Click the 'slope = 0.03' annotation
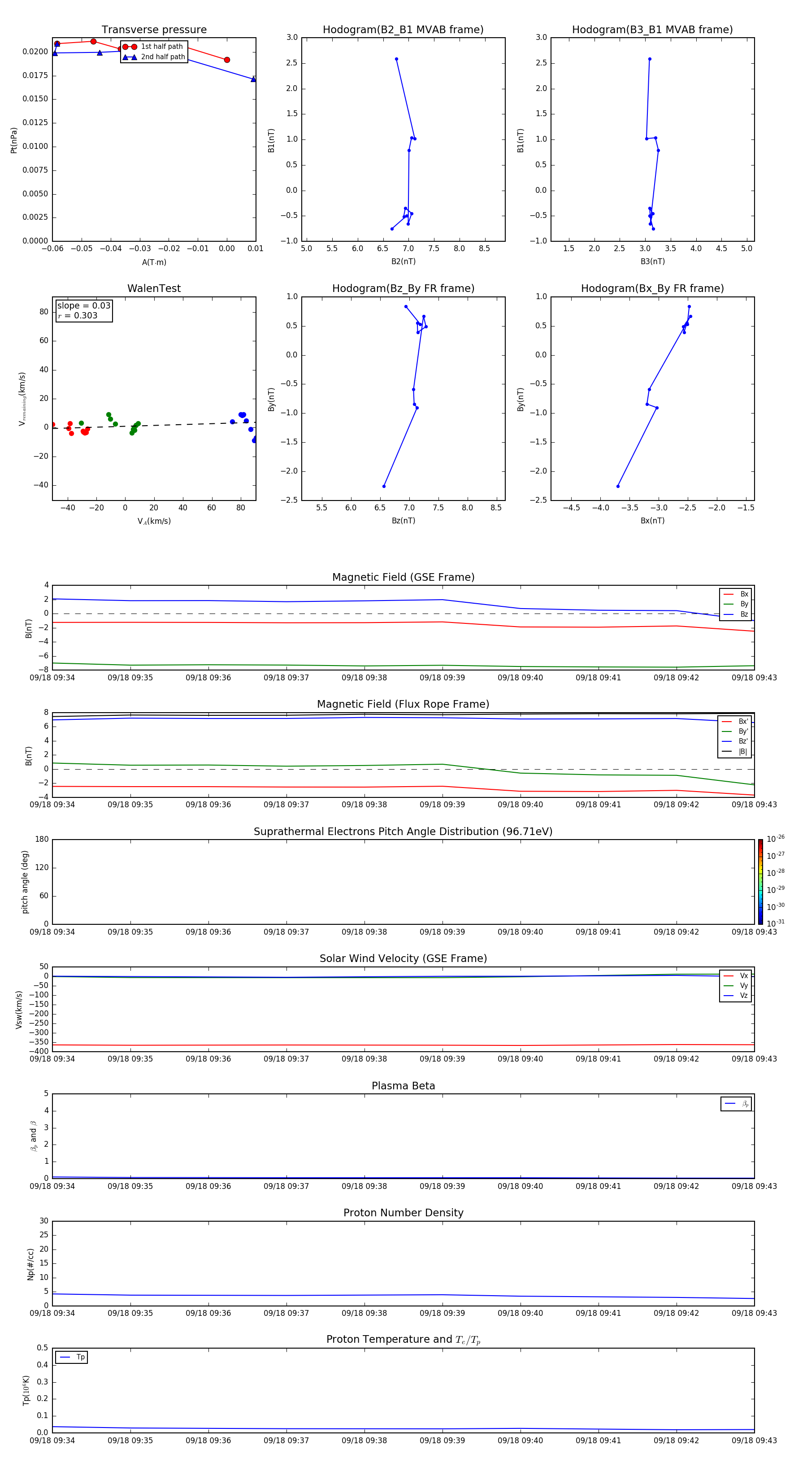This screenshot has height=1480, width=807. pyautogui.click(x=84, y=306)
